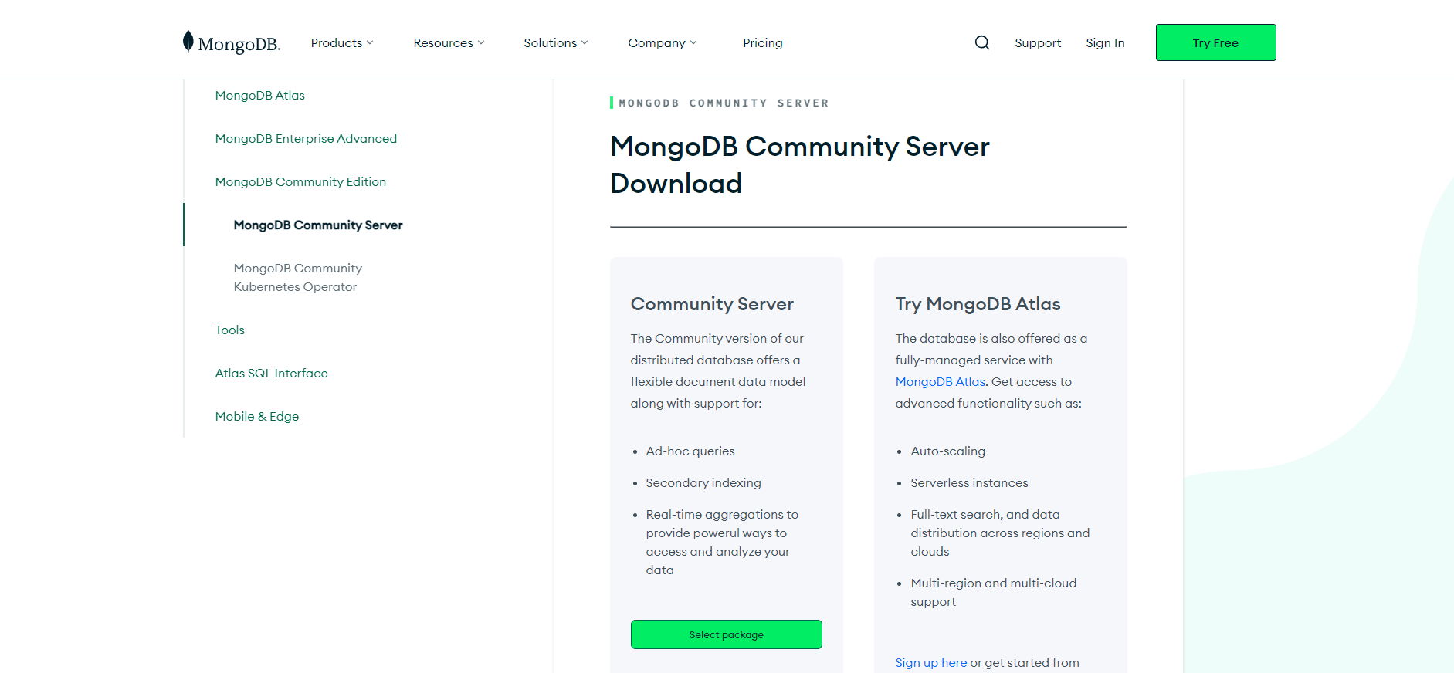Open MongoDB Community Kubernetes Operator item
The width and height of the screenshot is (1454, 673).
(x=298, y=278)
